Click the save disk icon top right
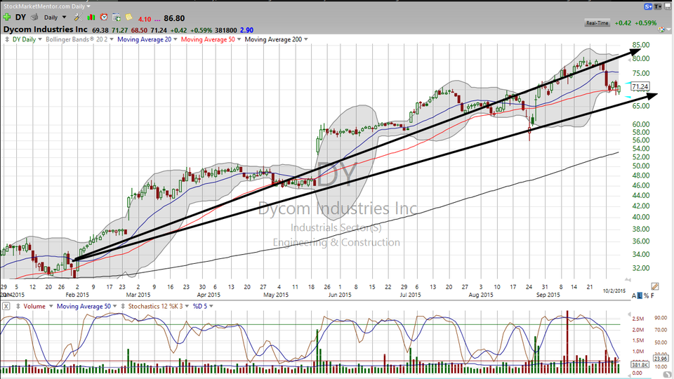Viewport: 674px width, 379px height. (668, 6)
